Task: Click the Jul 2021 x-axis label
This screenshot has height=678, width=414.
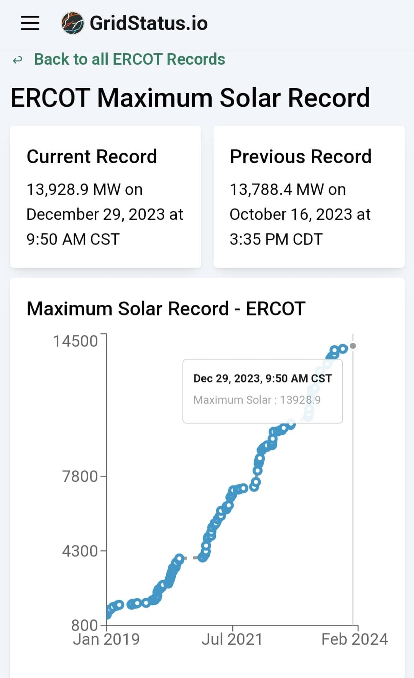Action: pos(232,639)
